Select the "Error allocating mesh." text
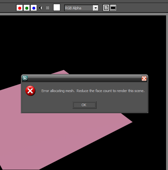This screenshot has width=168, height=170. point(58,91)
